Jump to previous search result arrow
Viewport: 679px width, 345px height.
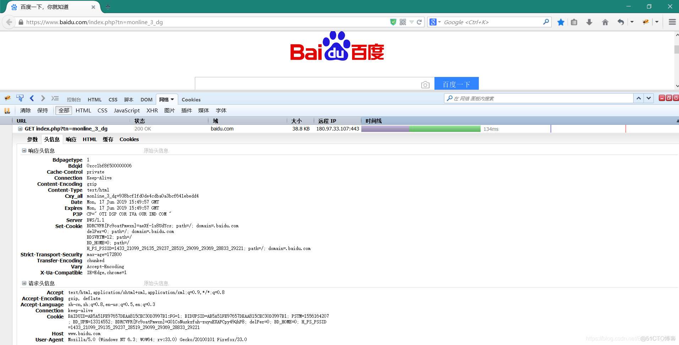(x=639, y=98)
